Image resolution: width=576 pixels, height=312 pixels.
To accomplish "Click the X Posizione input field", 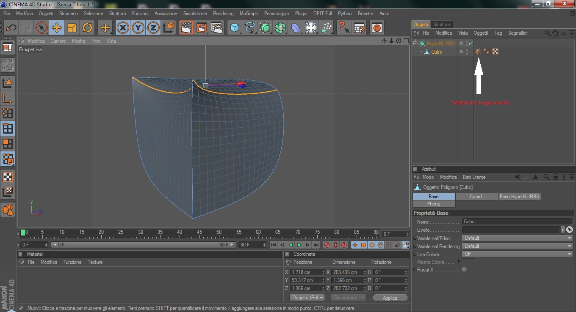I will (x=306, y=272).
